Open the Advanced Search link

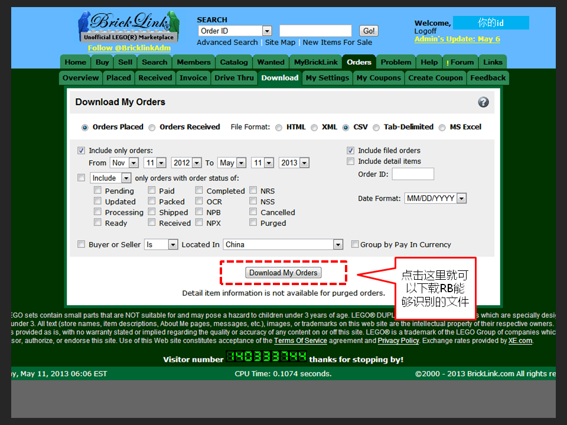227,42
